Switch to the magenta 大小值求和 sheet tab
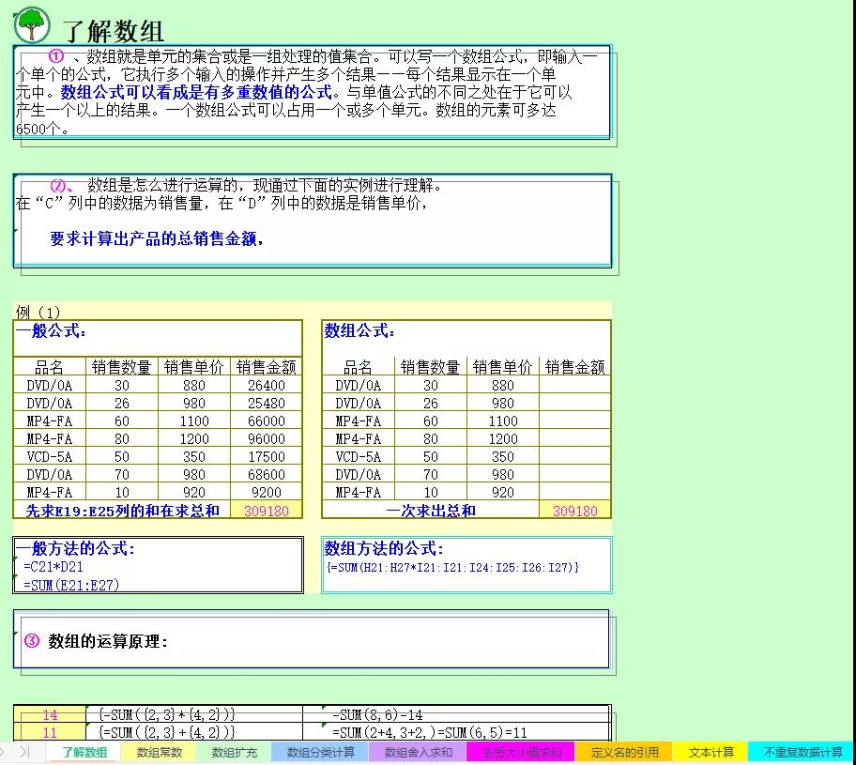The image size is (856, 765). coord(521,752)
